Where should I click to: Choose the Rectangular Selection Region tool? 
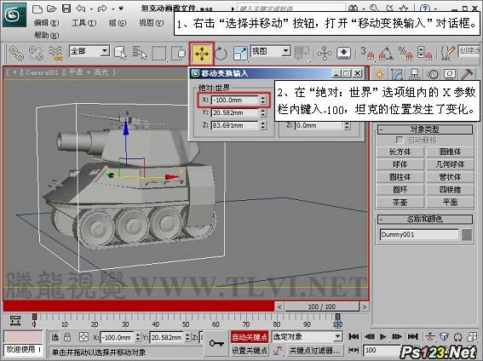point(159,54)
